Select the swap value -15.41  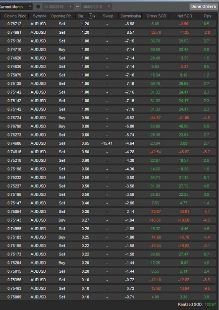(107, 143)
